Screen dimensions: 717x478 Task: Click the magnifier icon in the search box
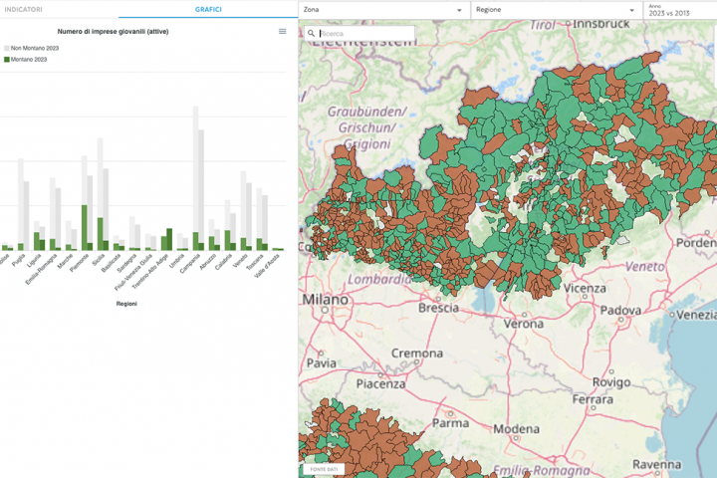312,33
